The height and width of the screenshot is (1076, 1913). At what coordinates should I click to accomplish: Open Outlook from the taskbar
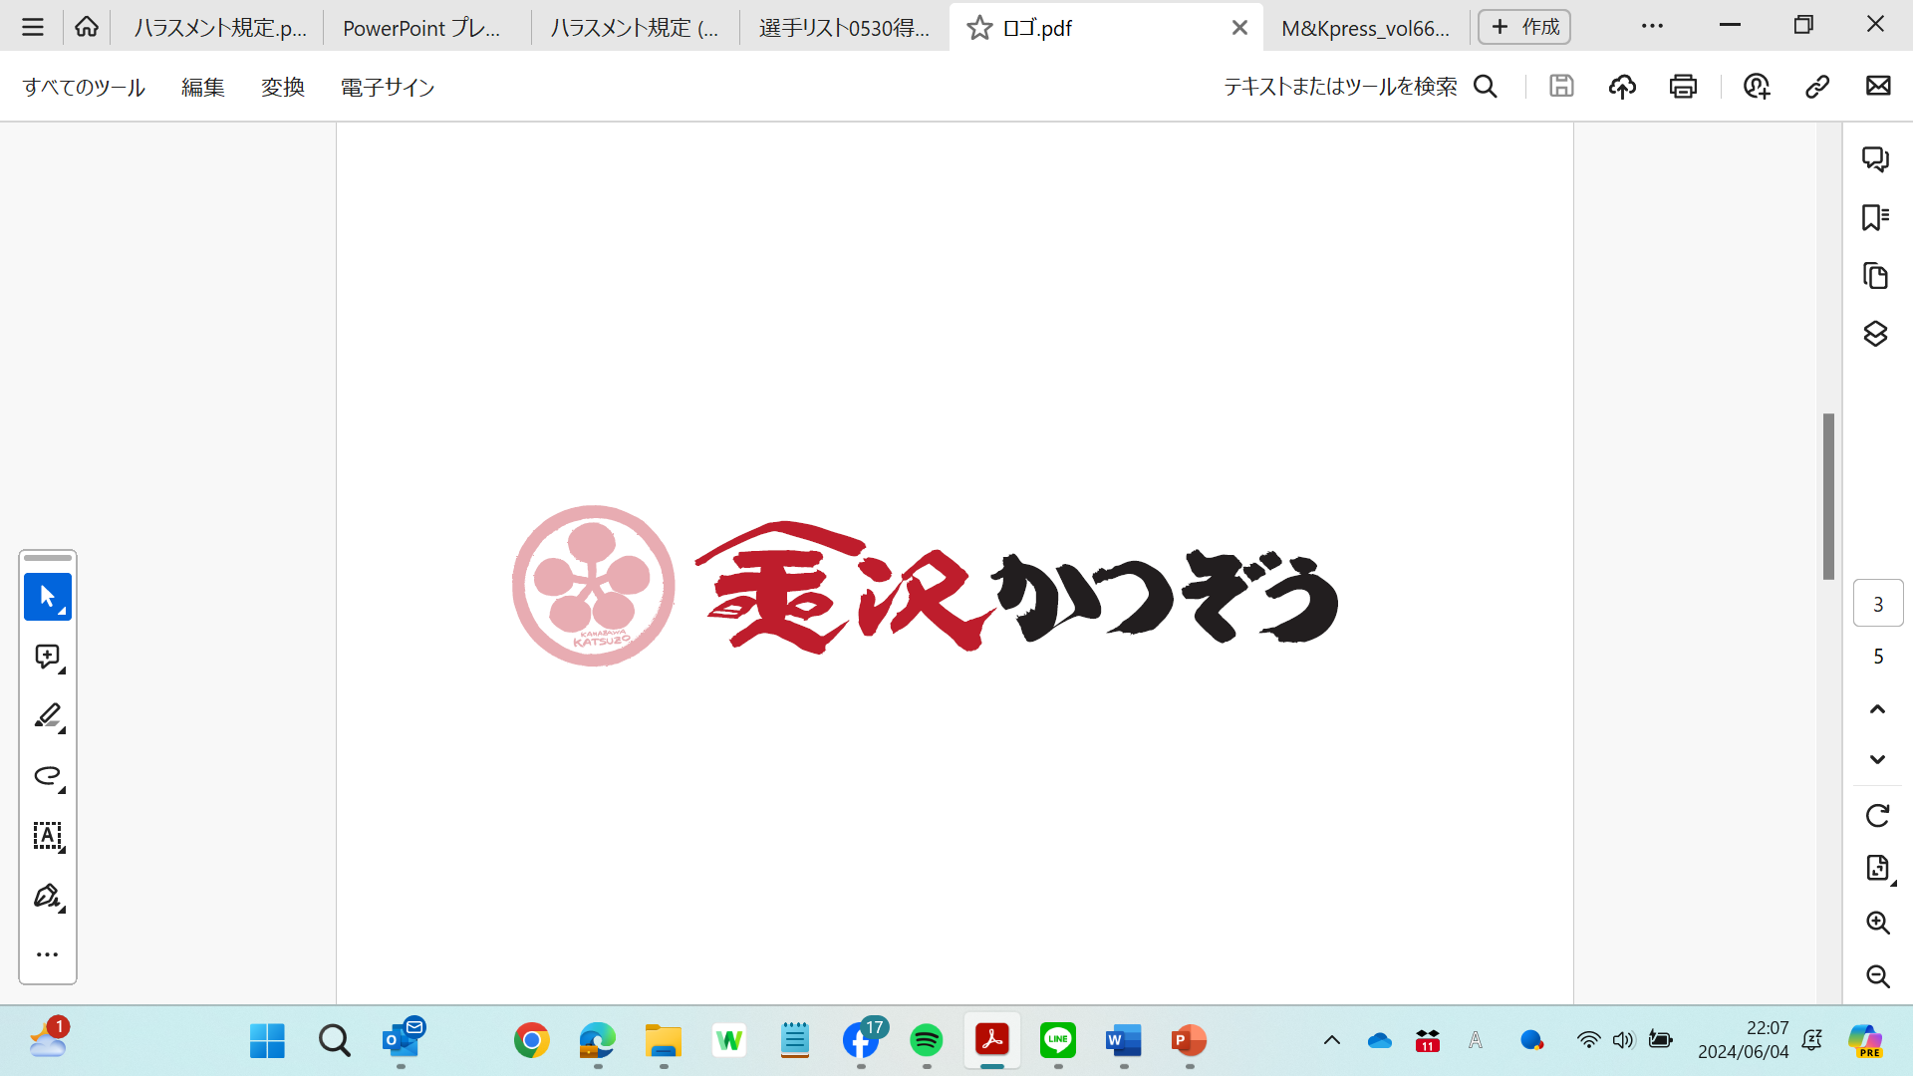coord(402,1040)
